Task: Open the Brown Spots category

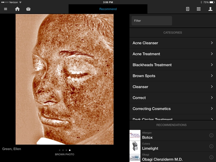Action: pyautogui.click(x=173, y=76)
